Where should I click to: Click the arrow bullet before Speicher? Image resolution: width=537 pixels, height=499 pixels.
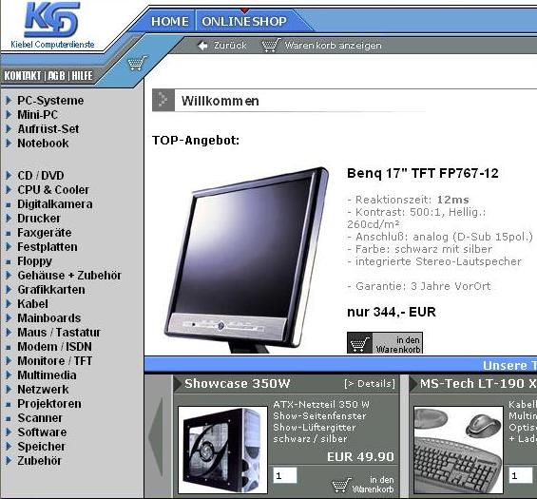(x=9, y=447)
